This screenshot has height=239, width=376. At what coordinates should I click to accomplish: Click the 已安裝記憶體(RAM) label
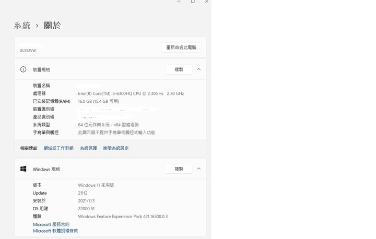click(52, 101)
